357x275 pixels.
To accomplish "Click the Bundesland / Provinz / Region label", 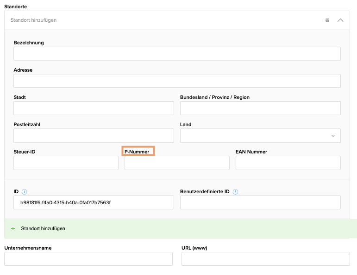I will tap(215, 97).
